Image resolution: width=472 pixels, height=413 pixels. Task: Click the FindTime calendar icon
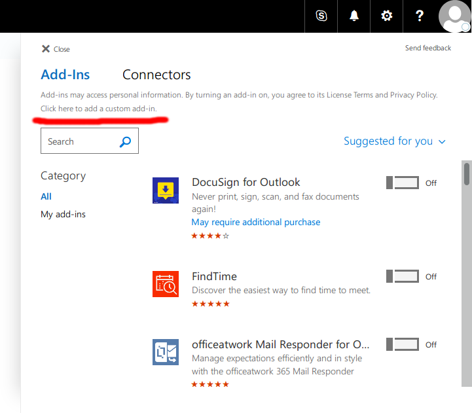166,284
